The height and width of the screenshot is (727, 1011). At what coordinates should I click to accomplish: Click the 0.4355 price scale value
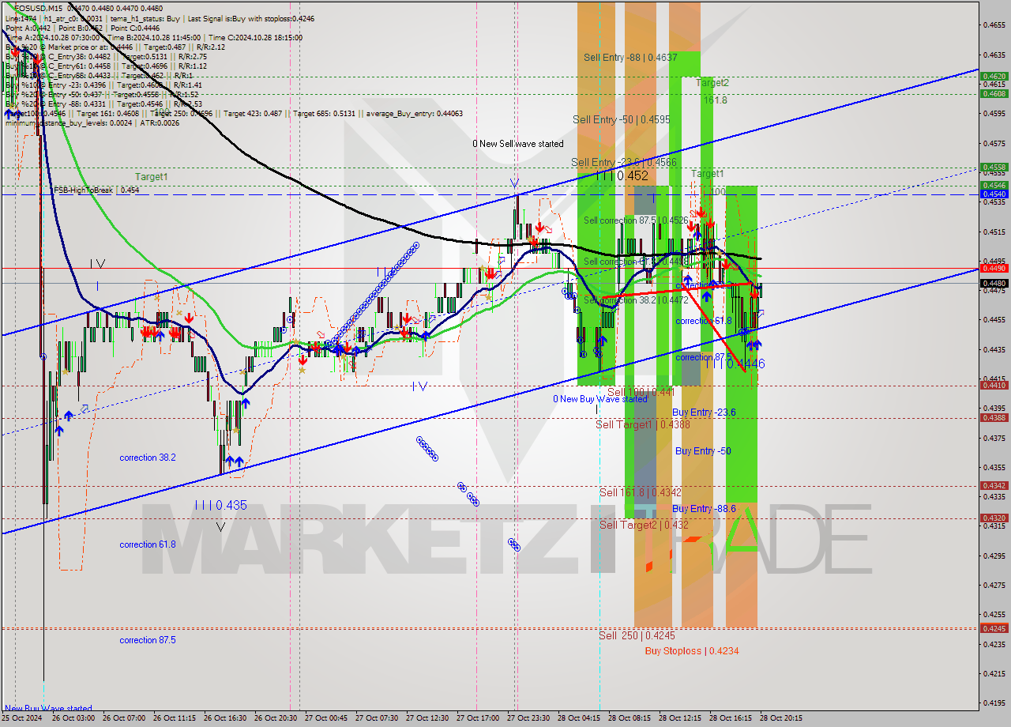994,467
